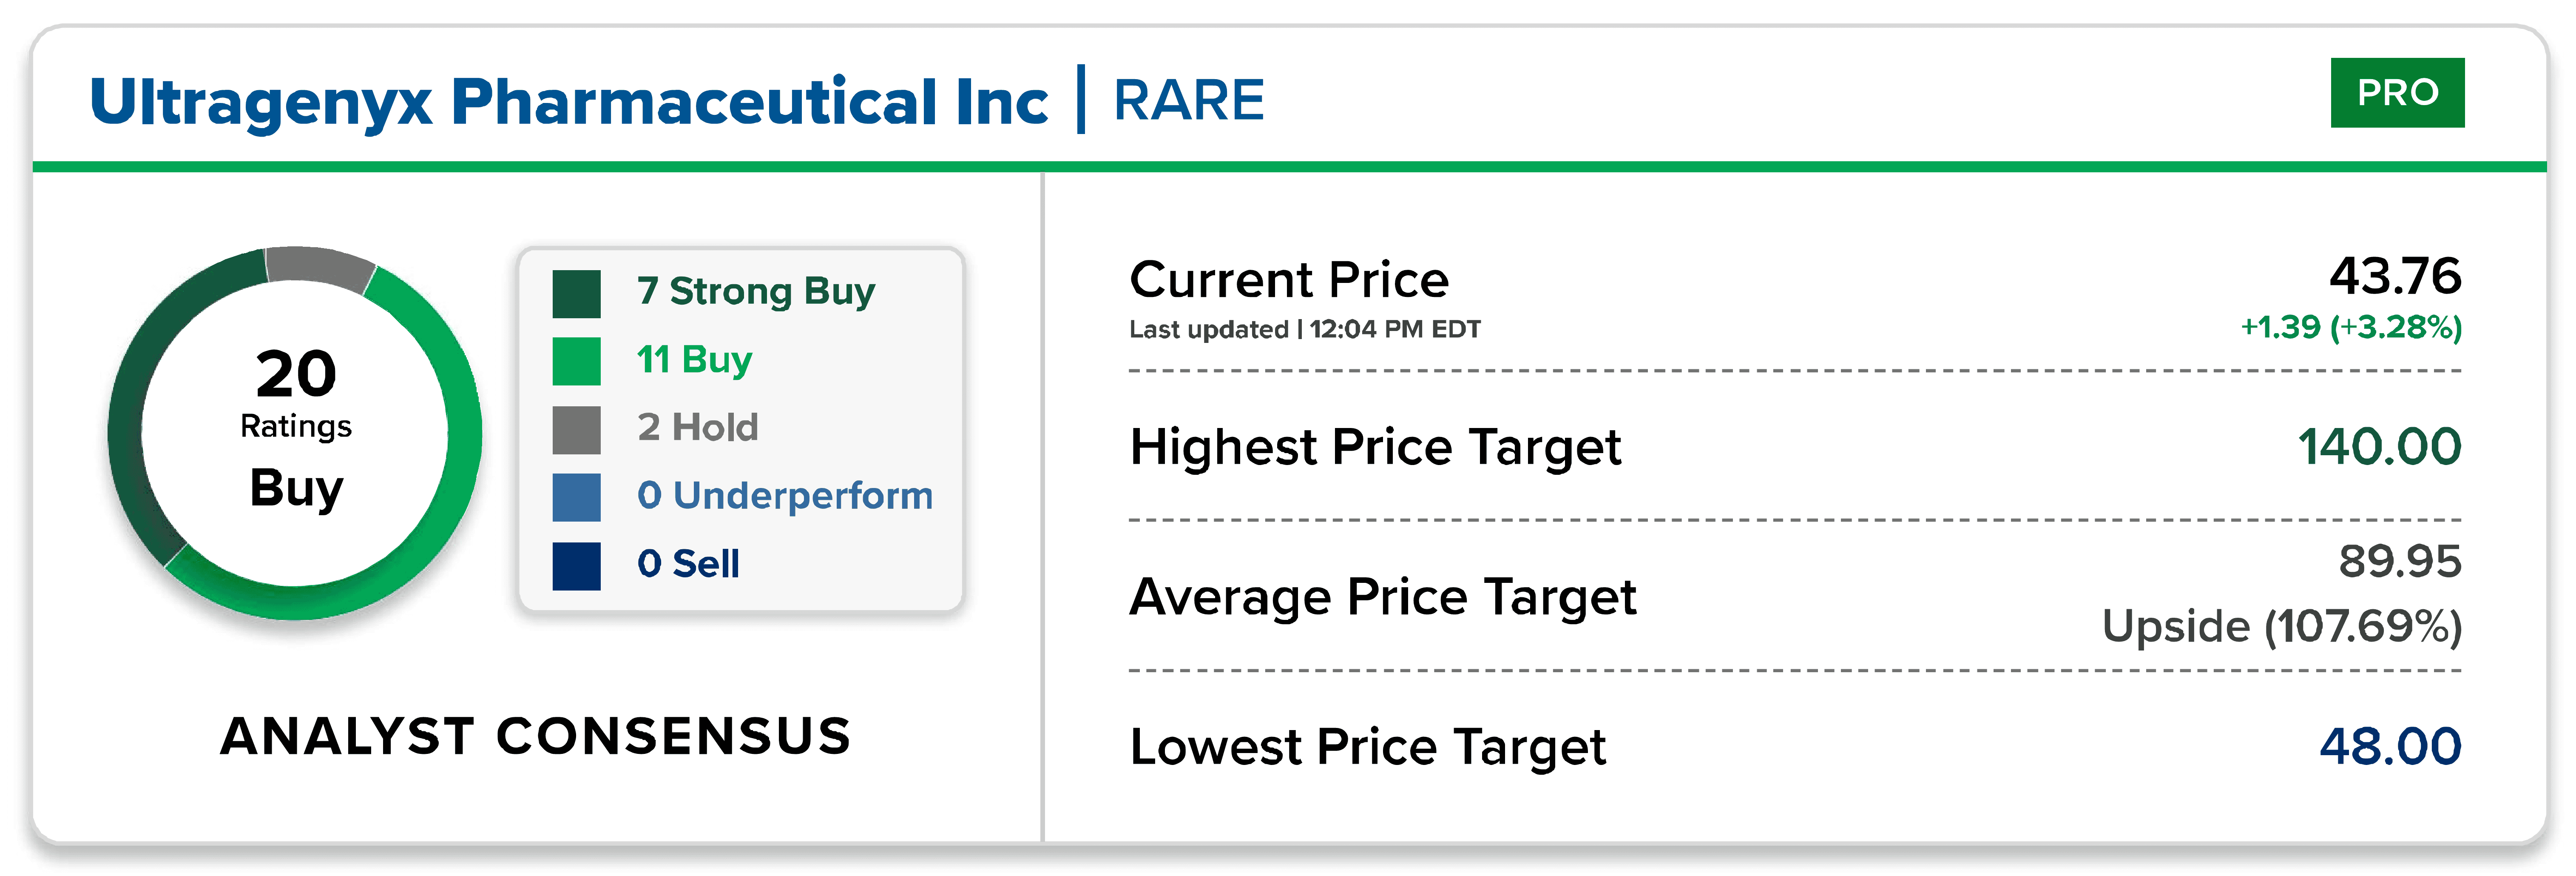Viewport: 2576px width, 876px height.
Task: Select the Buy green legend swatch
Action: [x=576, y=361]
